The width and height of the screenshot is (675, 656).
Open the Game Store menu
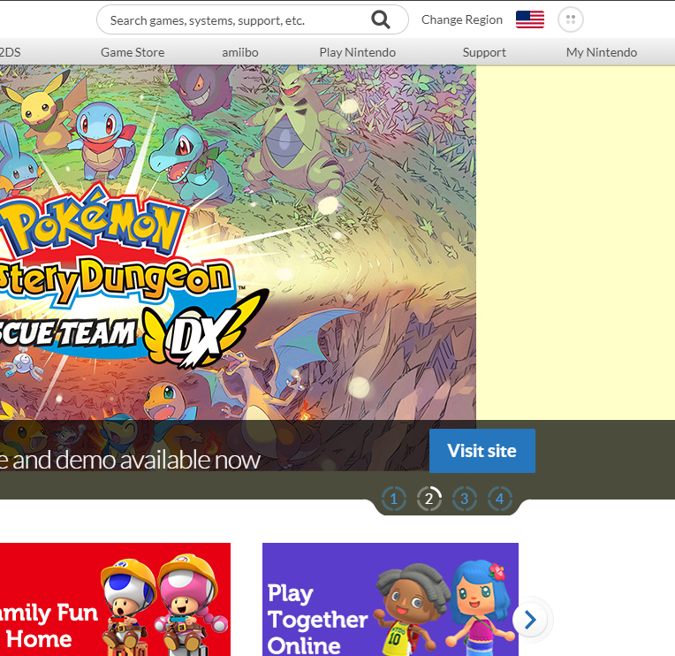(x=133, y=52)
